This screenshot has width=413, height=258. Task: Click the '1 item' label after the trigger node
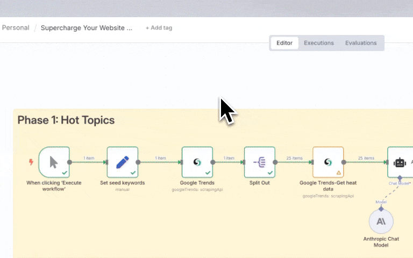tap(89, 158)
